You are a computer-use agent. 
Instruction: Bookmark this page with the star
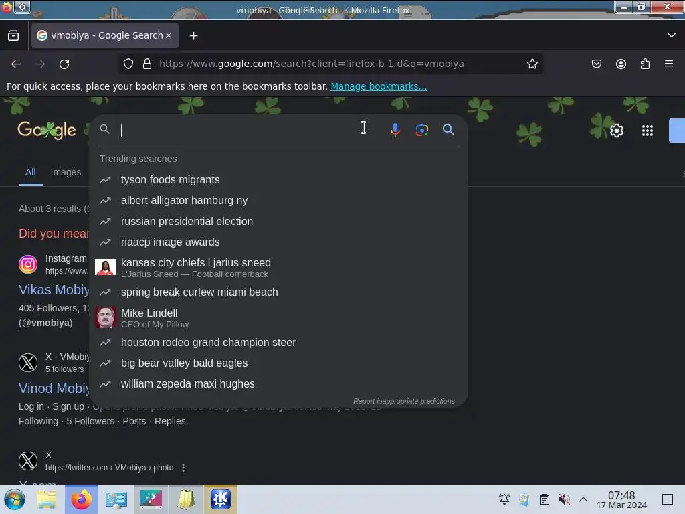click(x=532, y=64)
